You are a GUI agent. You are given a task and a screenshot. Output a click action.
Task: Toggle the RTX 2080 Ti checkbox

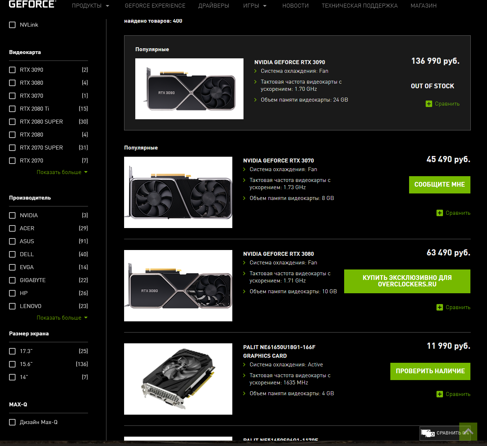click(x=12, y=109)
